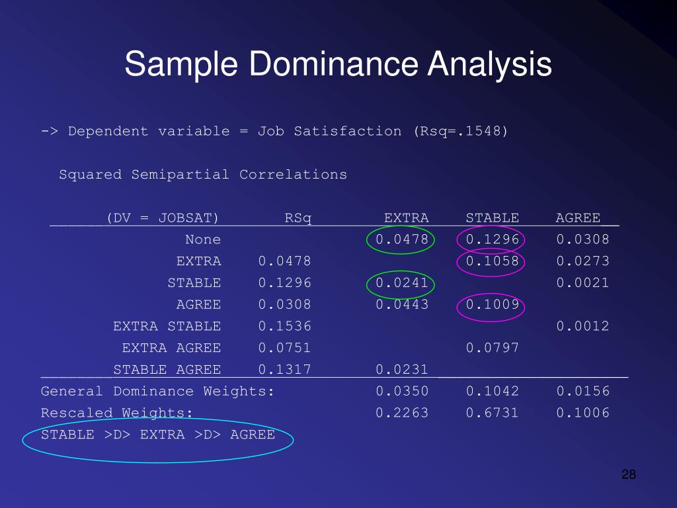Click the 'STABLE' column header

point(492,218)
